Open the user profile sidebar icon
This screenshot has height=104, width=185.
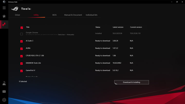4,83
